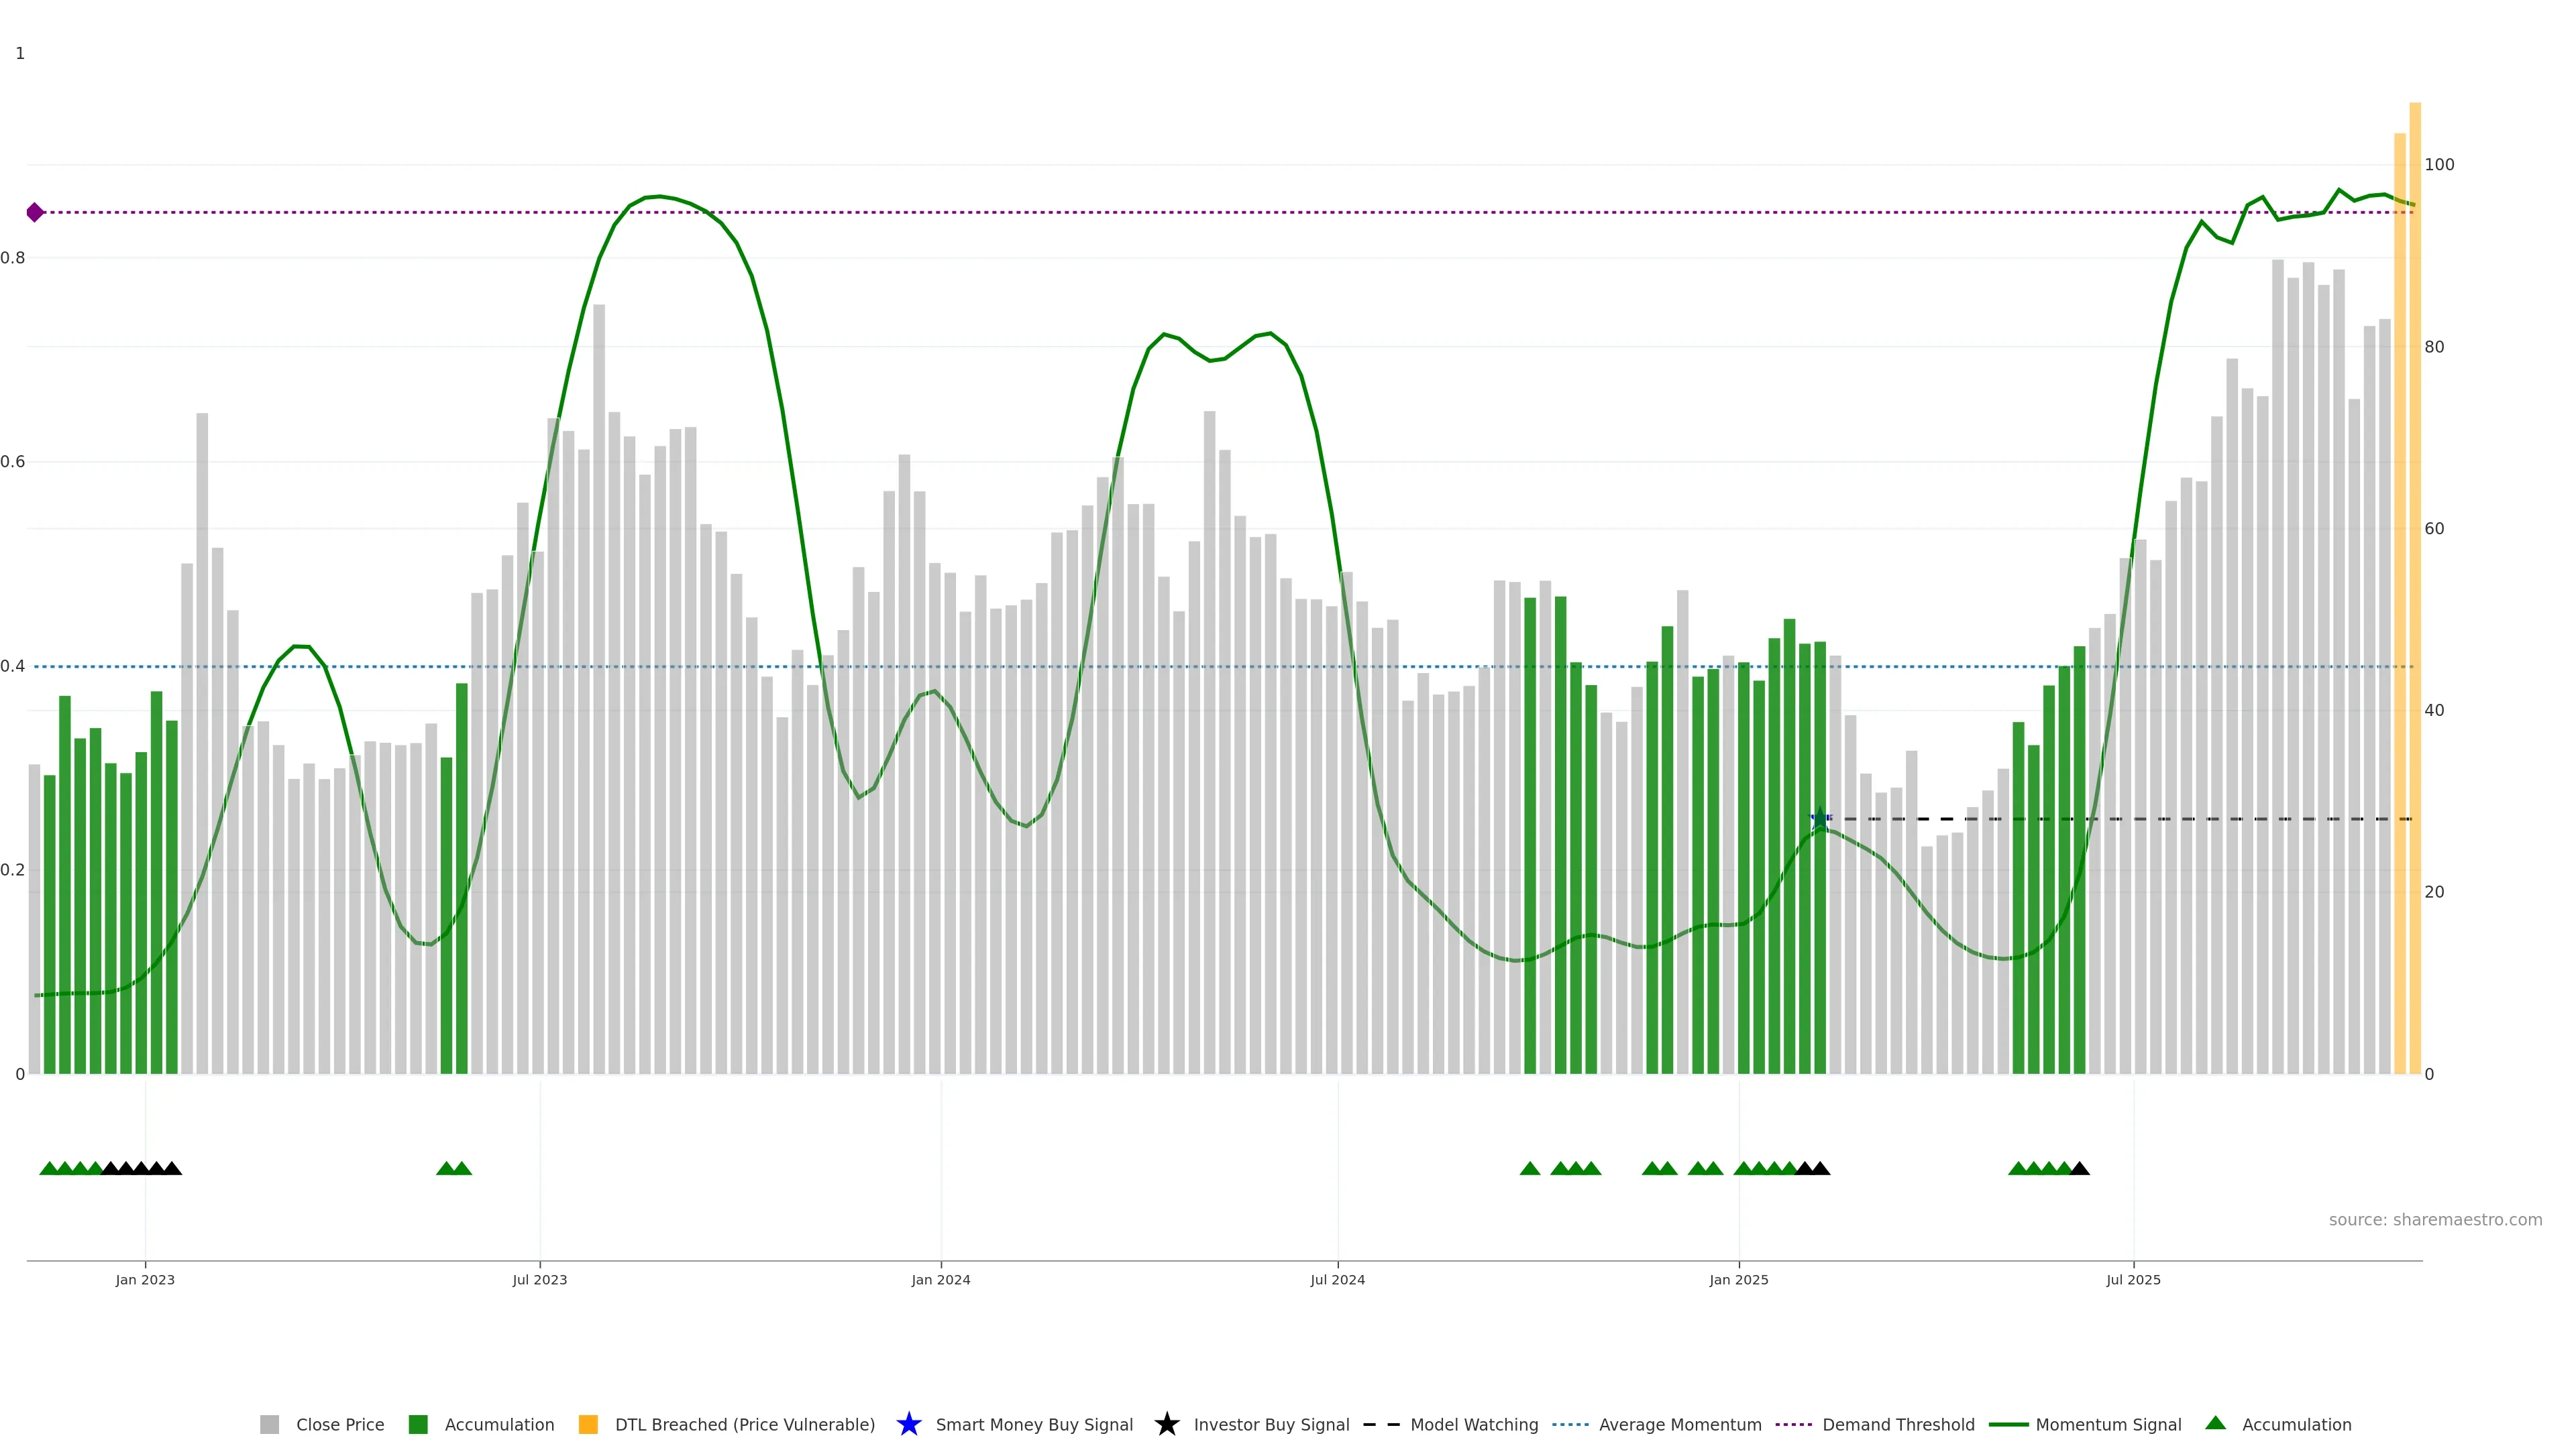
Task: Click the orange DTL Breached legend swatch
Action: point(588,1424)
